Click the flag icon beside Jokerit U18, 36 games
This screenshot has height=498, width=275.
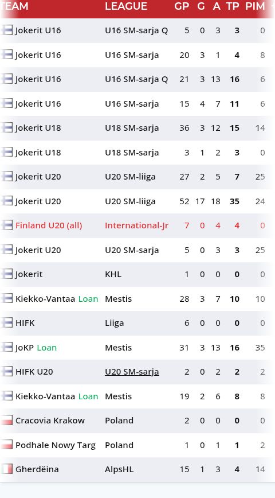point(6,128)
